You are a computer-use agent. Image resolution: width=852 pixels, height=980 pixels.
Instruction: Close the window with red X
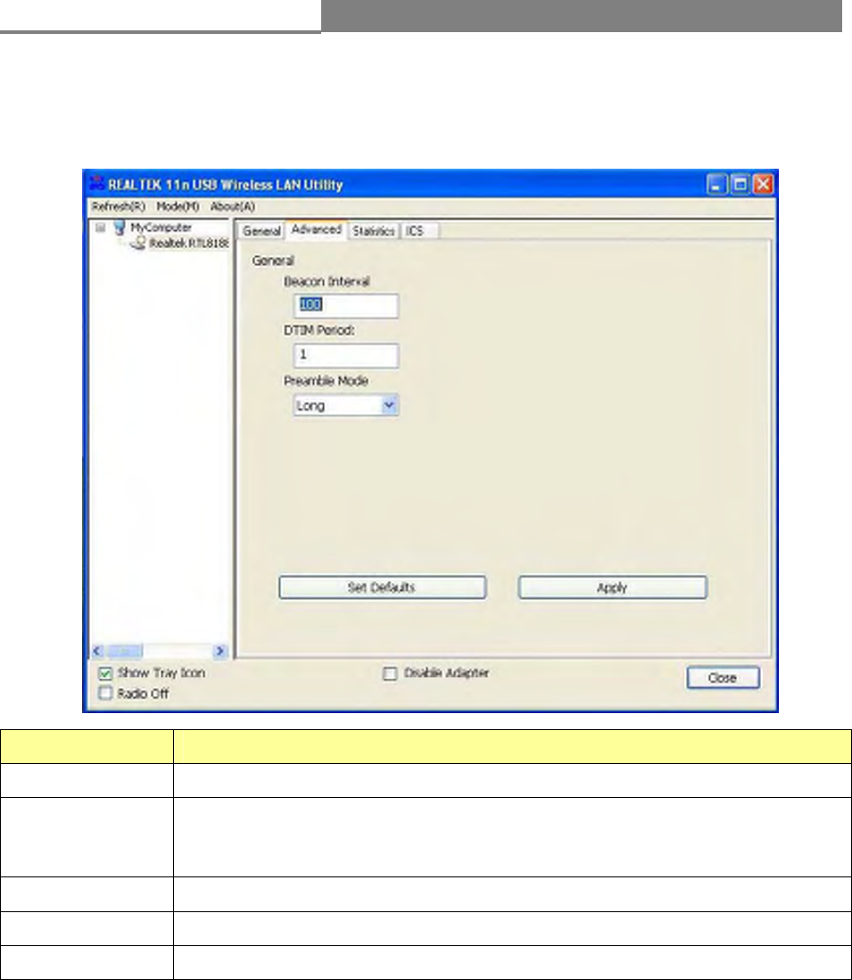pos(764,185)
